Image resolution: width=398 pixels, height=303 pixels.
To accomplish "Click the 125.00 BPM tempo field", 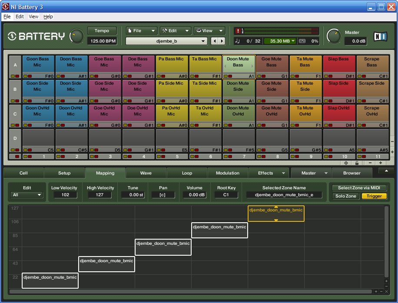I will (x=102, y=41).
